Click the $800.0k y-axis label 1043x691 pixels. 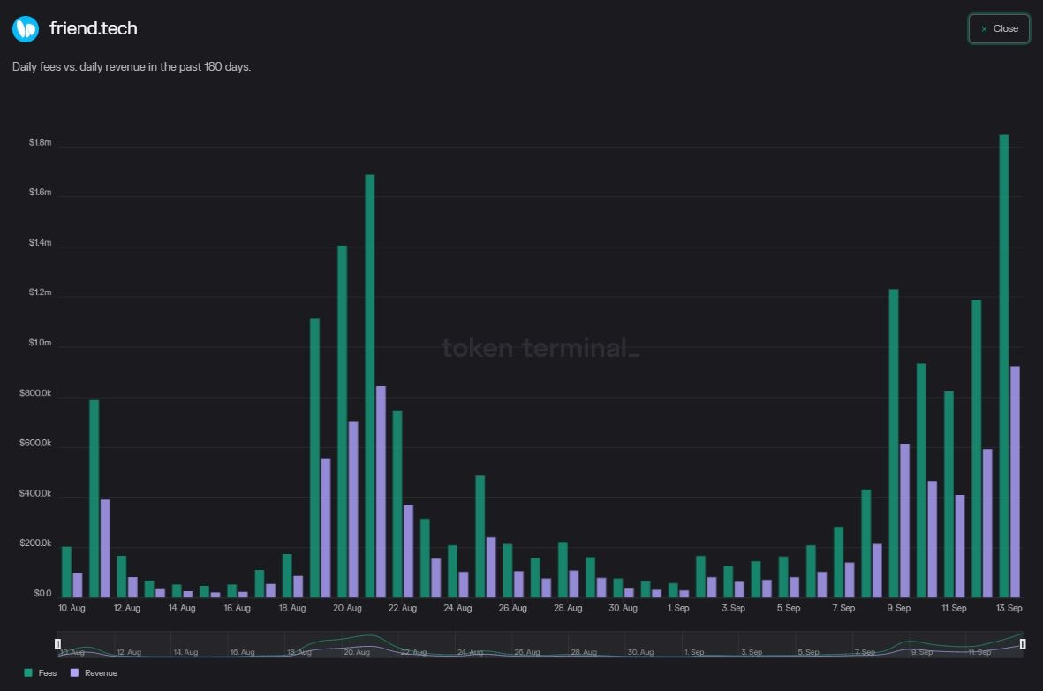click(35, 392)
